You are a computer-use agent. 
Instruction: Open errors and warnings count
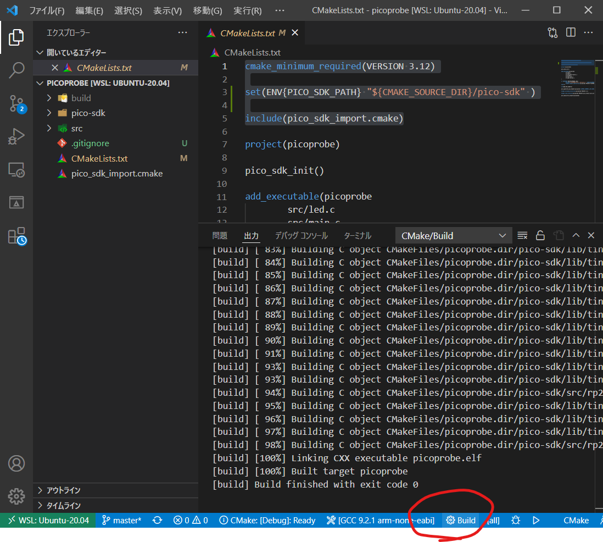click(191, 521)
